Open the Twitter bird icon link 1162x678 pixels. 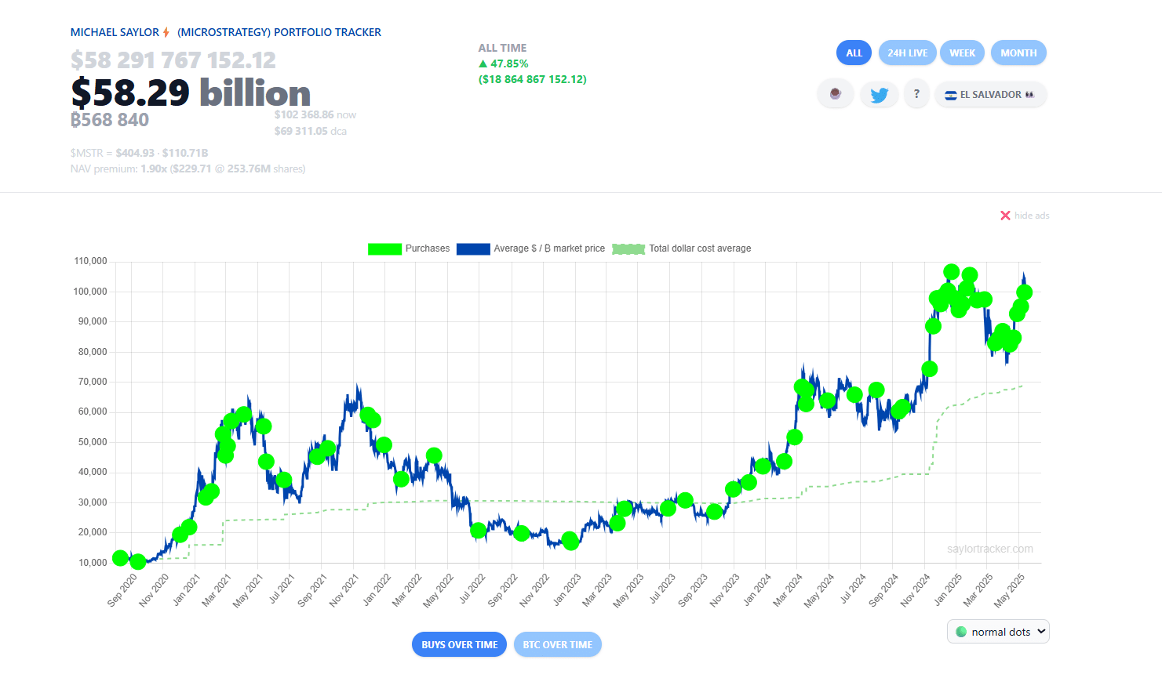pyautogui.click(x=879, y=95)
